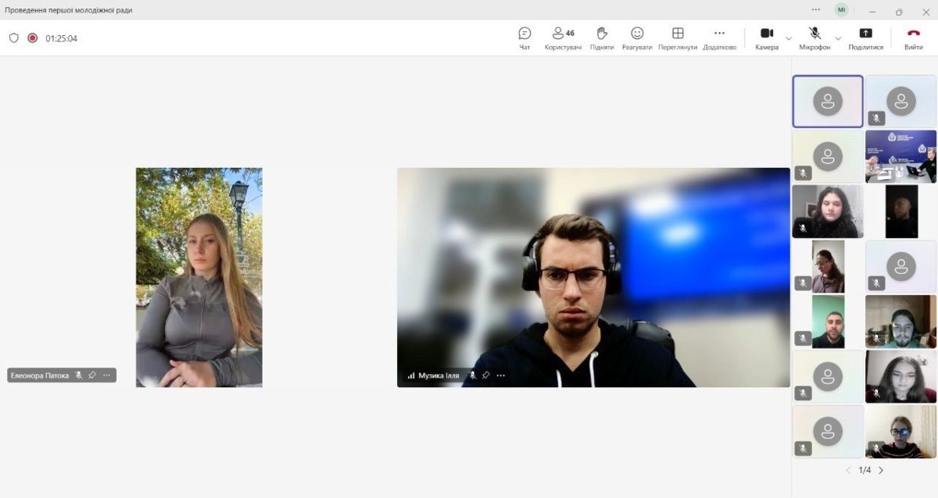Open the title bar ellipsis settings menu
The width and height of the screenshot is (938, 498).
[816, 10]
